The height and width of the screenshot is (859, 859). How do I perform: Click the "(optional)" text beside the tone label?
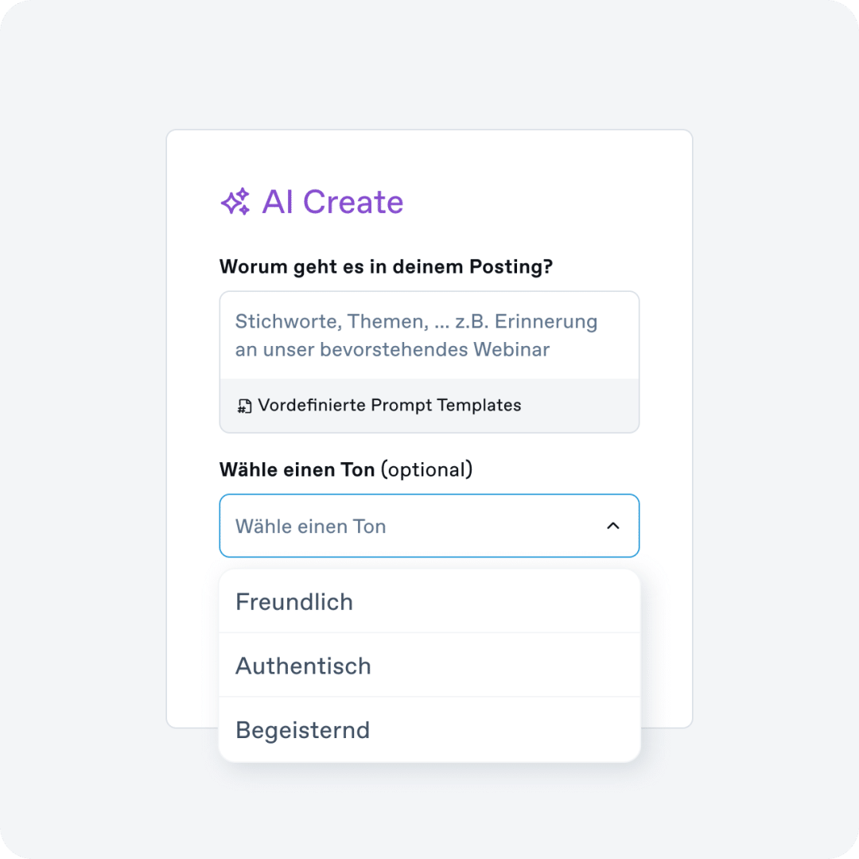coord(427,470)
